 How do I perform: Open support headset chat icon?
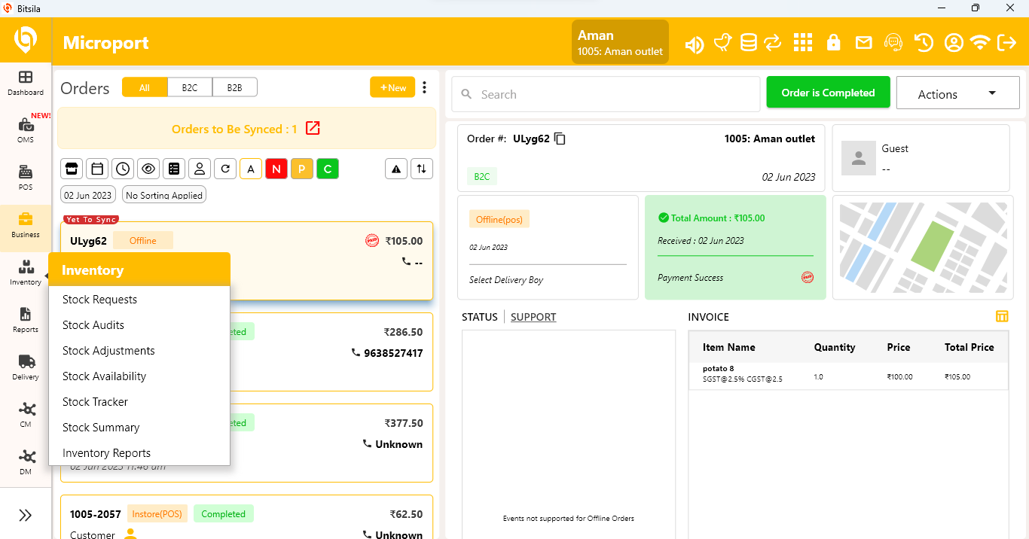893,42
